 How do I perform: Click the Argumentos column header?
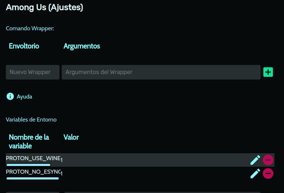[82, 46]
